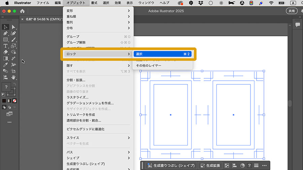303x170 pixels.
Task: Click the recolor wheel icon in task bar
Action: (x=242, y=165)
